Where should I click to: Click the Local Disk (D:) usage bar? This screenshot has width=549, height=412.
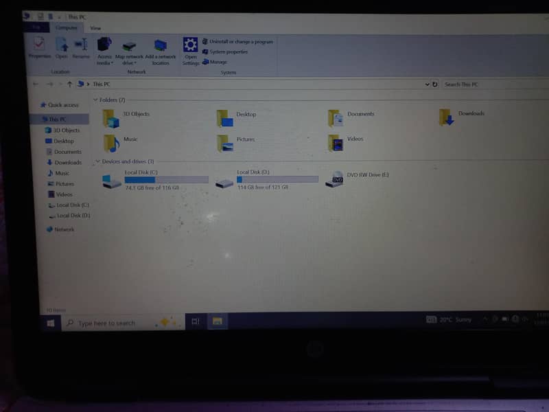(278, 180)
